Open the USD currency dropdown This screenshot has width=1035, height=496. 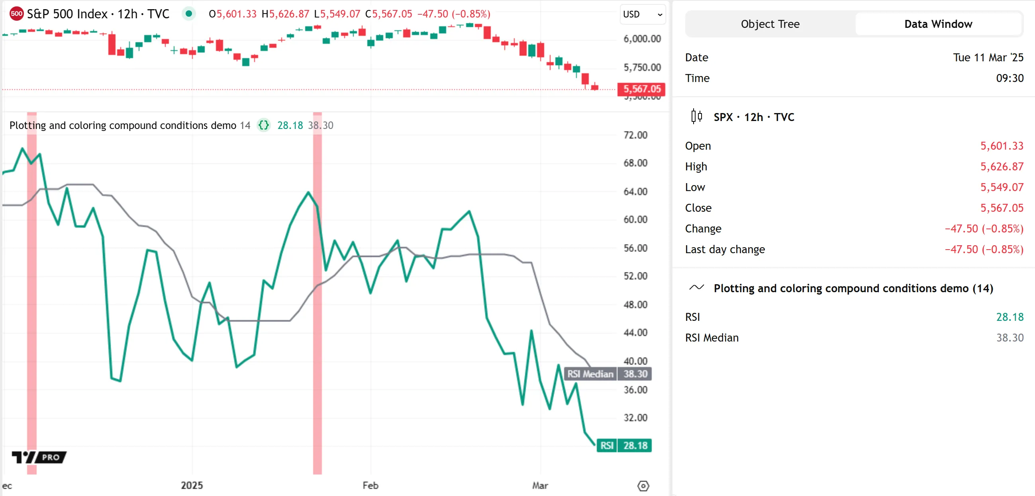(642, 14)
